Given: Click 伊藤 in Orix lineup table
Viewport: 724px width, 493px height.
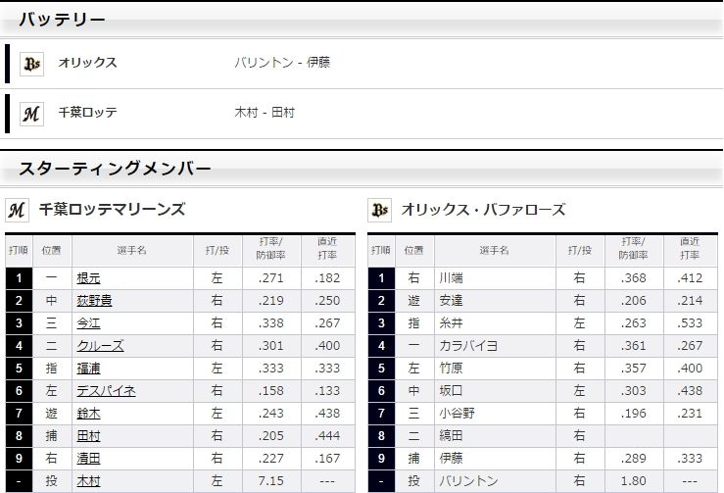Looking at the screenshot, I should coord(451,459).
